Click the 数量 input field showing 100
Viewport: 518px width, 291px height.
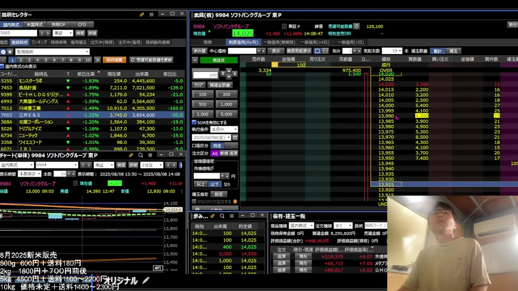(x=205, y=75)
